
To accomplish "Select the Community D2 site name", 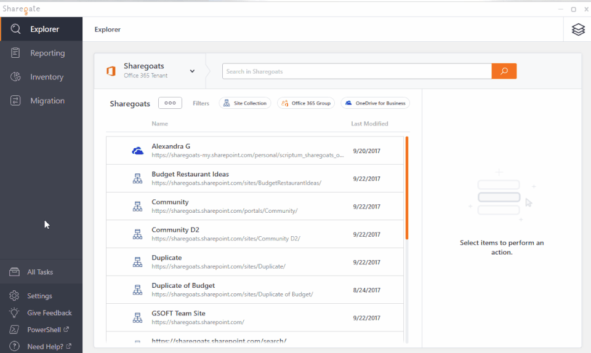I will [x=175, y=230].
